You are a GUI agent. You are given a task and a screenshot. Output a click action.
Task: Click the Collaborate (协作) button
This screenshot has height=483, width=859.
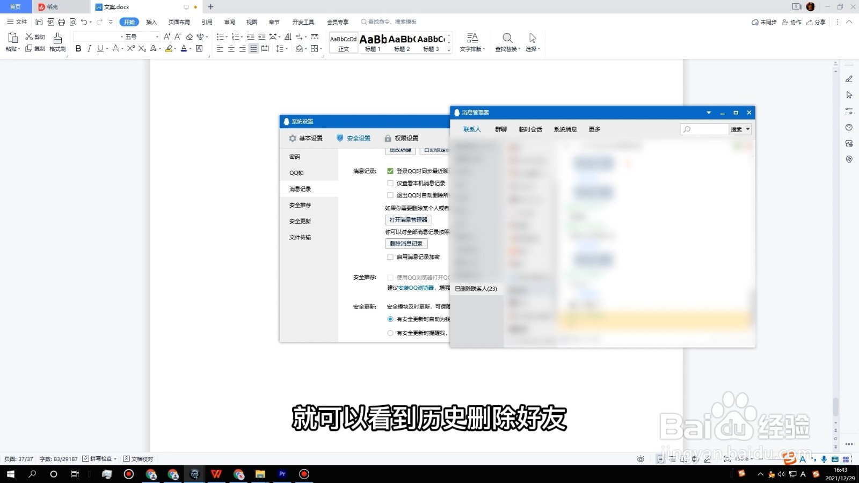[792, 22]
